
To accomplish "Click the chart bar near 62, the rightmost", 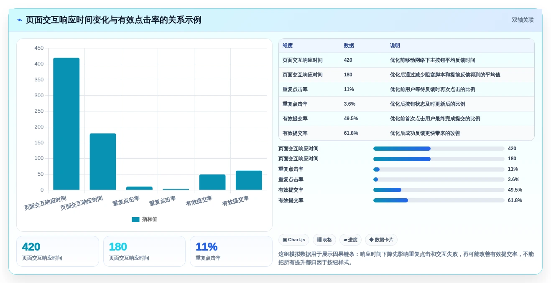I will point(249,180).
